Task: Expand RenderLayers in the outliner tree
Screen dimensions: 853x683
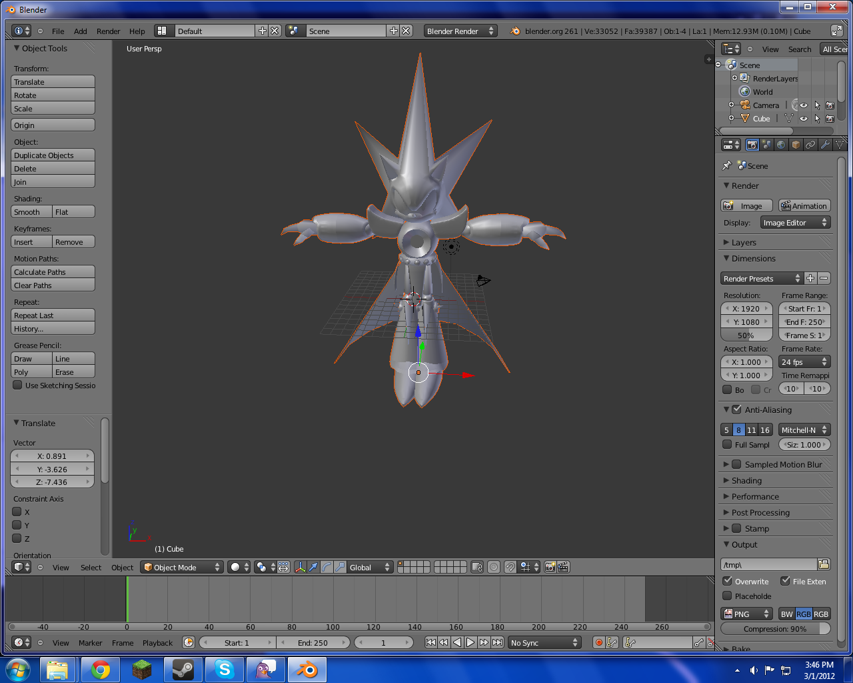Action: 735,78
